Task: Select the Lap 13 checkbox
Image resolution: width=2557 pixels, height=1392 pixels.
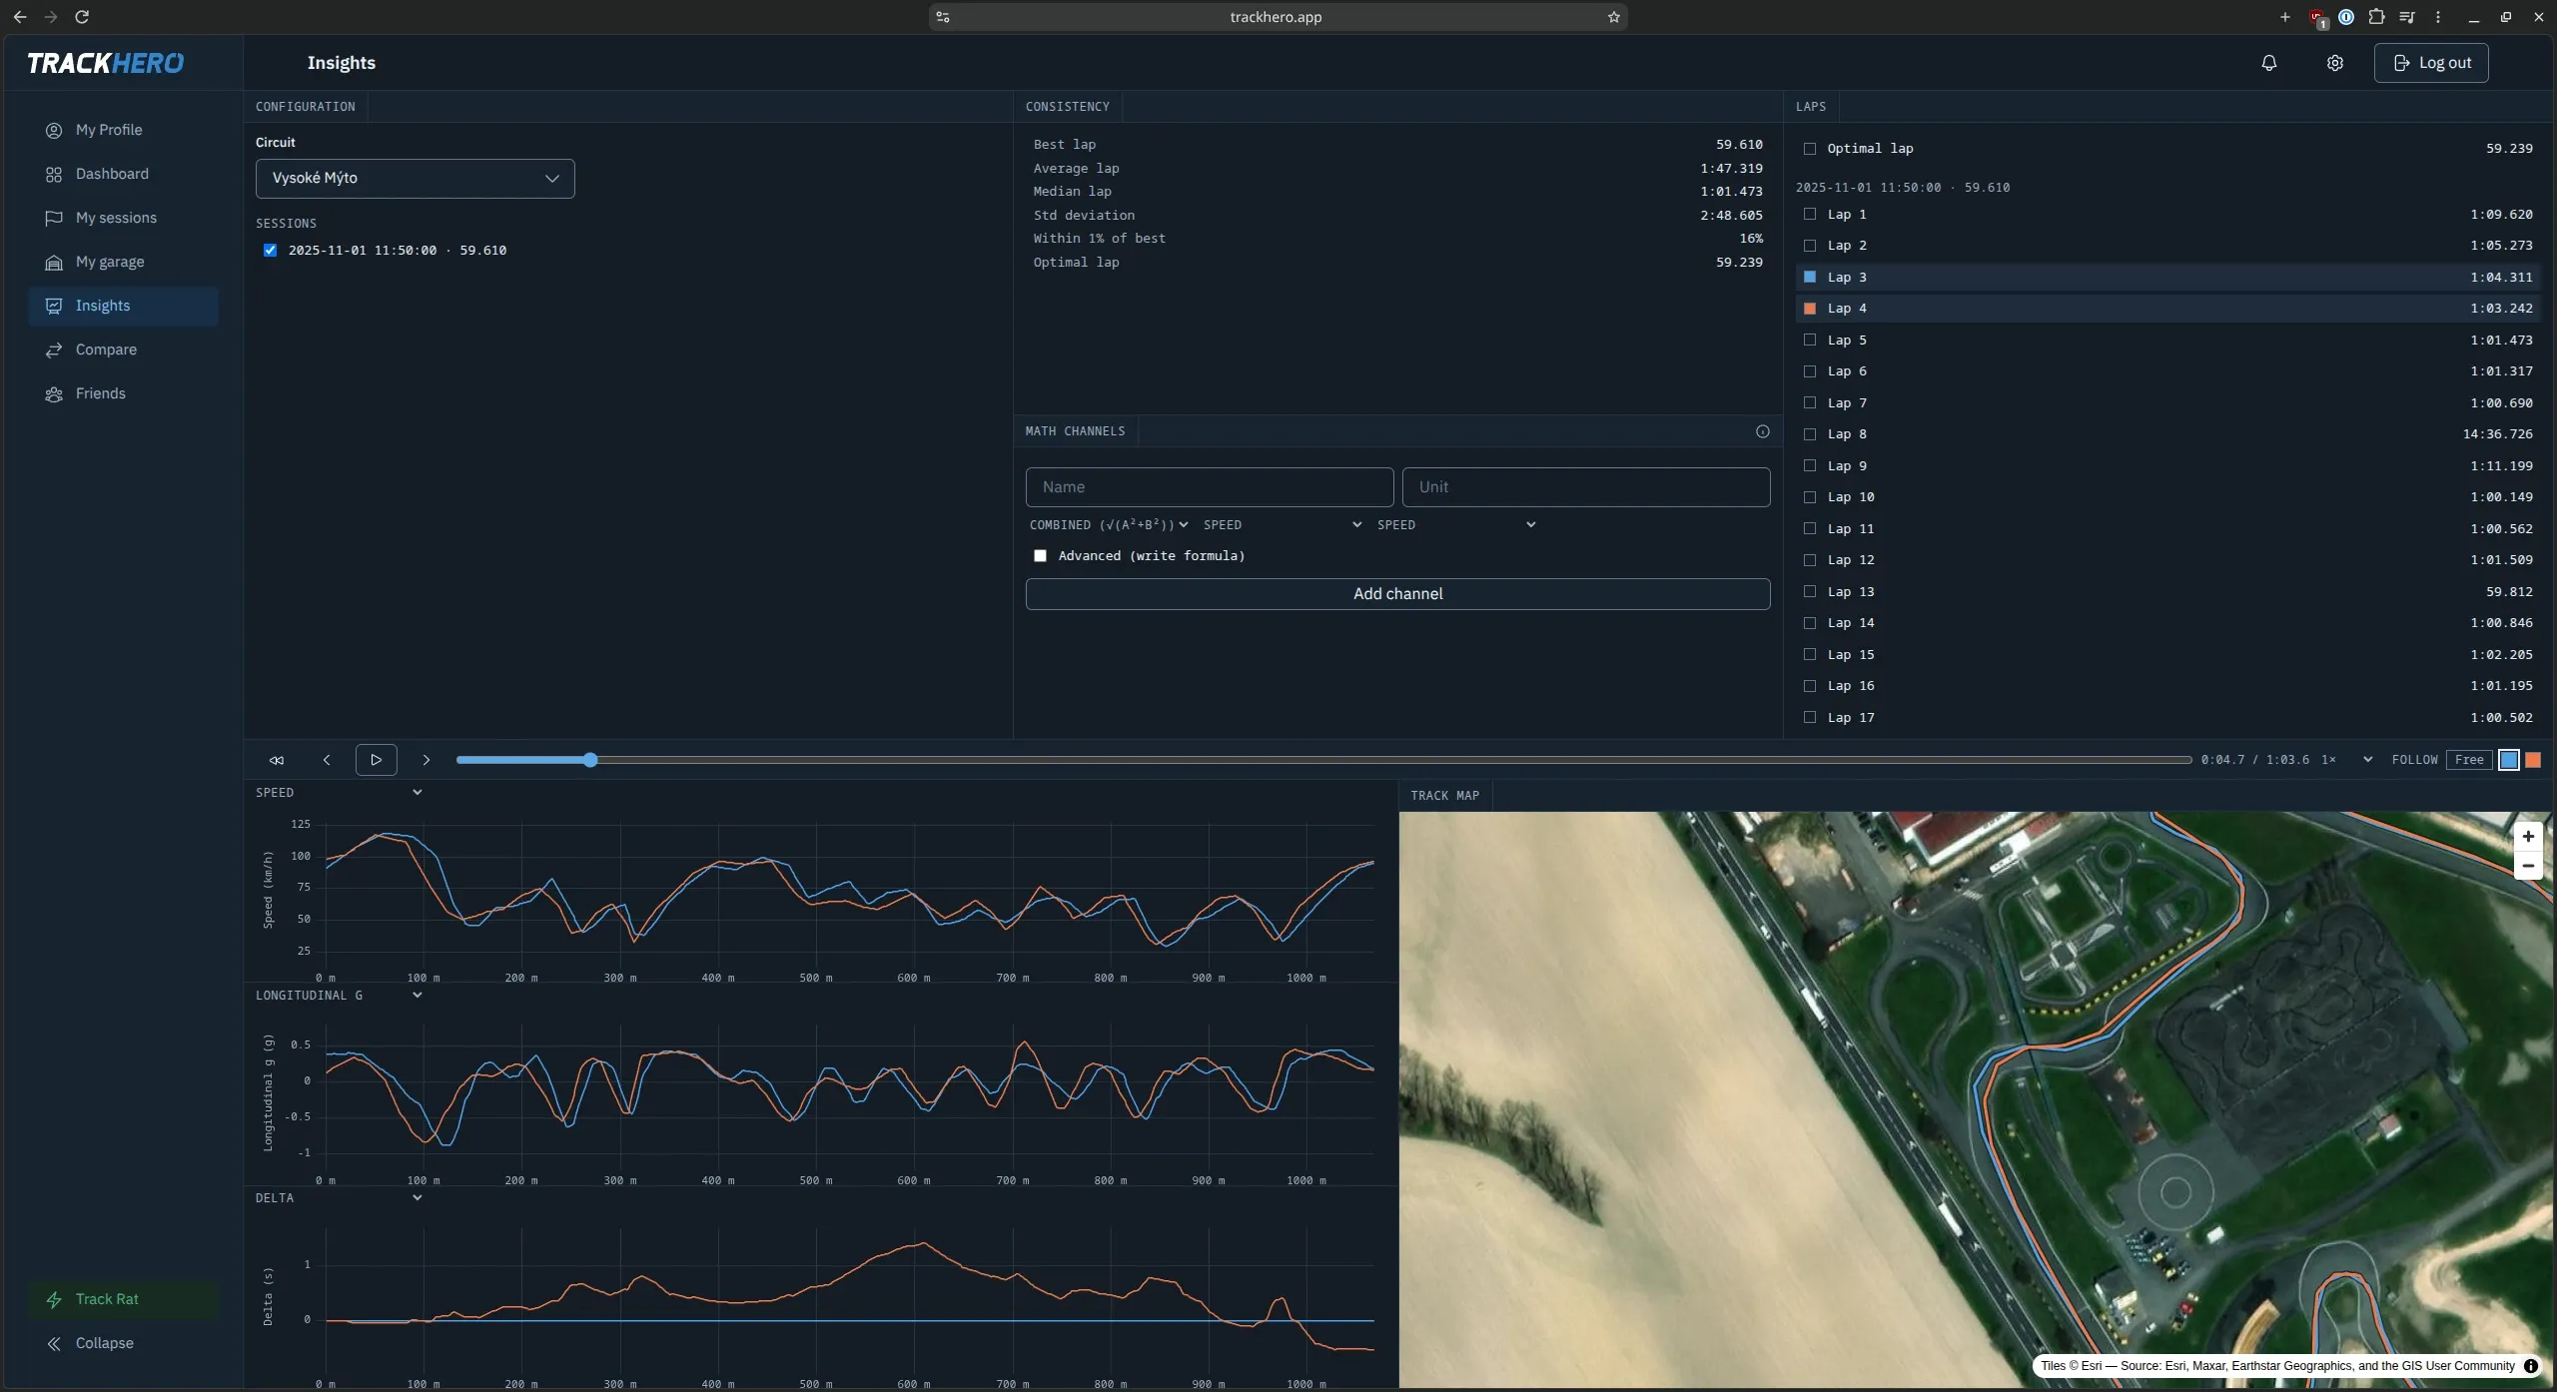Action: [1809, 592]
